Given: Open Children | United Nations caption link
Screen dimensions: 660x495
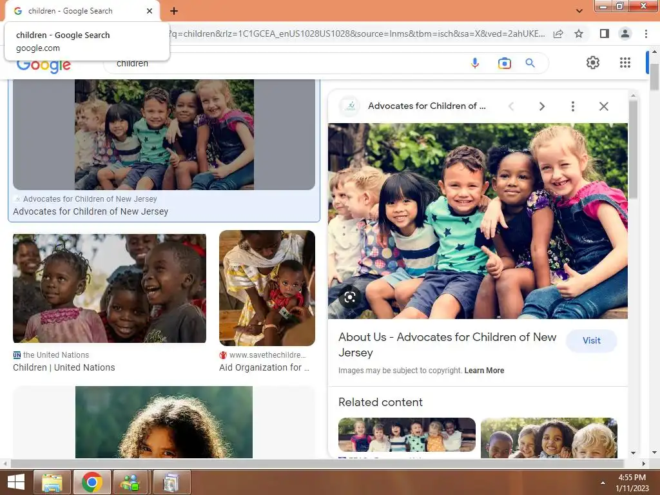Looking at the screenshot, I should pyautogui.click(x=64, y=367).
